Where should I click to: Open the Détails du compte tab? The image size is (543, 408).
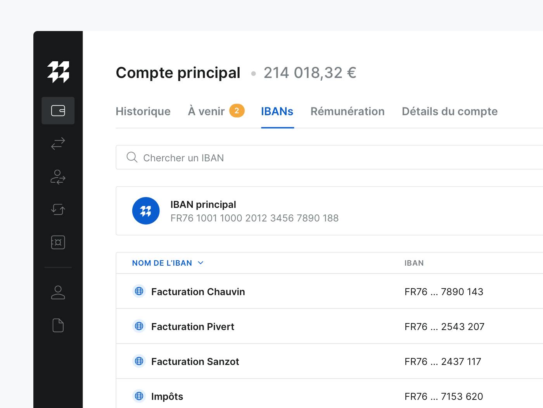[x=450, y=111]
